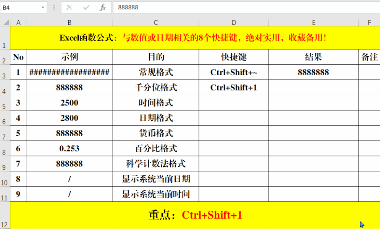Select row 11 header
The height and width of the screenshot is (229, 380).
point(5,194)
